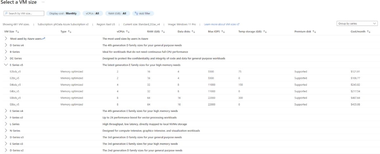Viewport: 380px width, 154px height.
Task: Sort by the vCPUs column
Action: [x=123, y=32]
